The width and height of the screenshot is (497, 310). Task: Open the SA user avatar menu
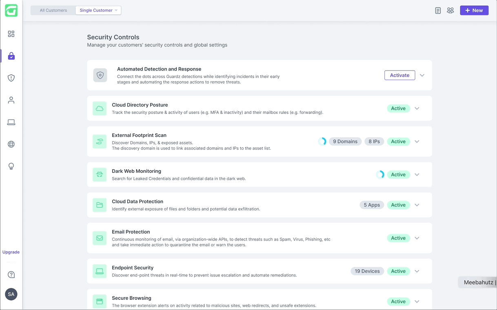[x=11, y=294]
